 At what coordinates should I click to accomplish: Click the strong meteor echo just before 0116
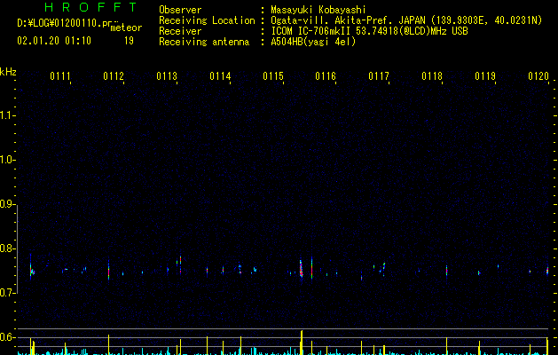[x=301, y=269]
